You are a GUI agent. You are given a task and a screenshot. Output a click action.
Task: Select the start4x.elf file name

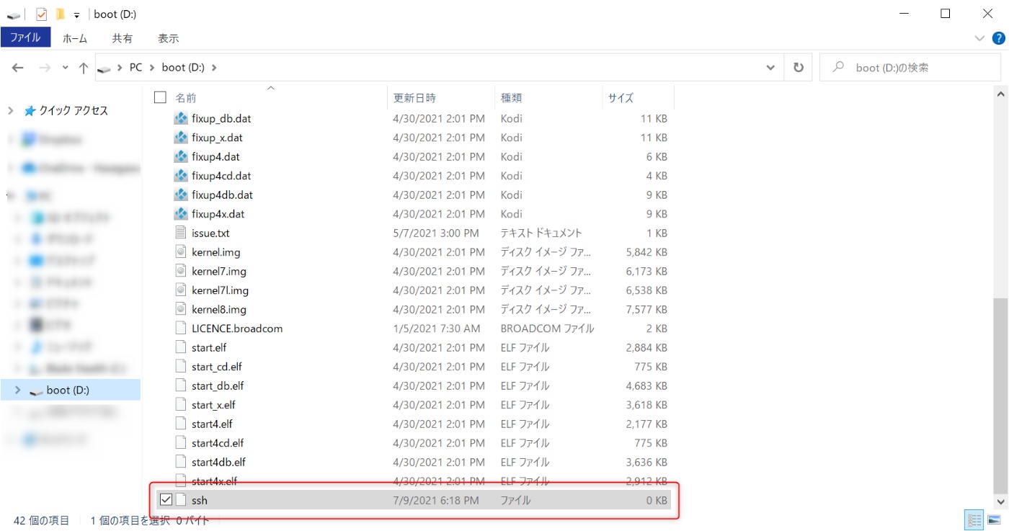pyautogui.click(x=214, y=481)
